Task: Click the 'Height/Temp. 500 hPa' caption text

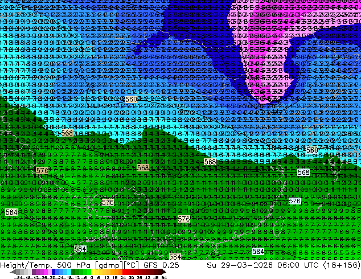Action: (45, 265)
